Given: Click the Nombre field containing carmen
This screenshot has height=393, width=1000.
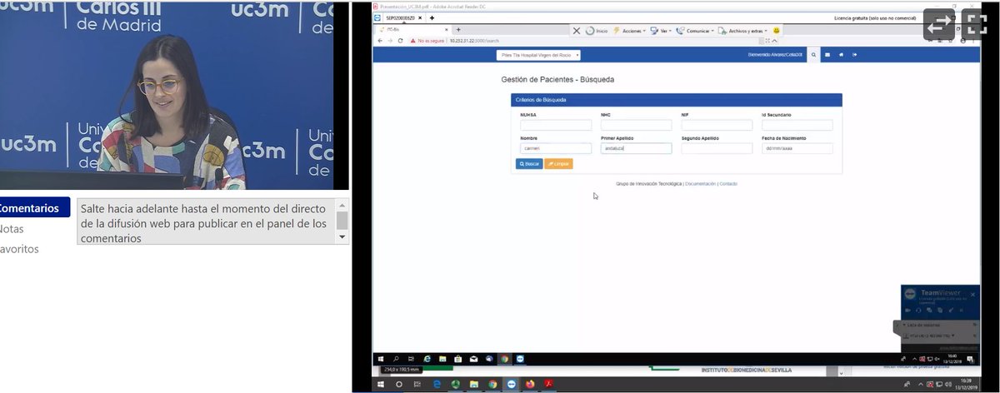Looking at the screenshot, I should 556,148.
